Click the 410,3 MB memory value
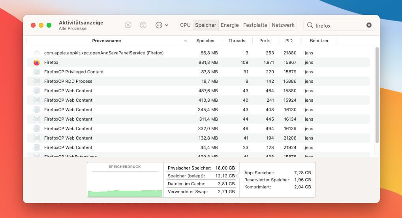 (208, 100)
